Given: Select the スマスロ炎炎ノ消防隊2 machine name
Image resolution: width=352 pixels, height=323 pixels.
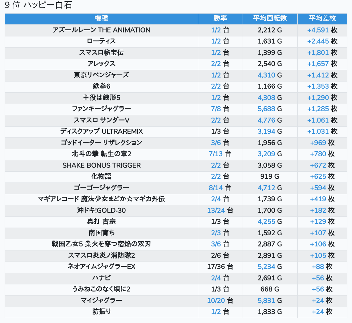Looking at the screenshot, I should point(101,255).
